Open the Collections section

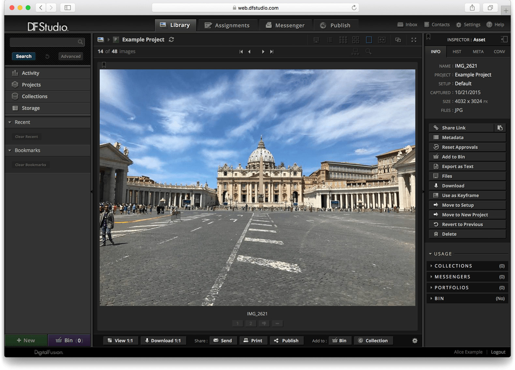[48, 96]
